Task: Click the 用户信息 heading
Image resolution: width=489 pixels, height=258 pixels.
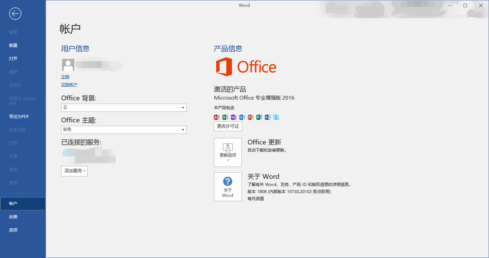Action: point(75,49)
